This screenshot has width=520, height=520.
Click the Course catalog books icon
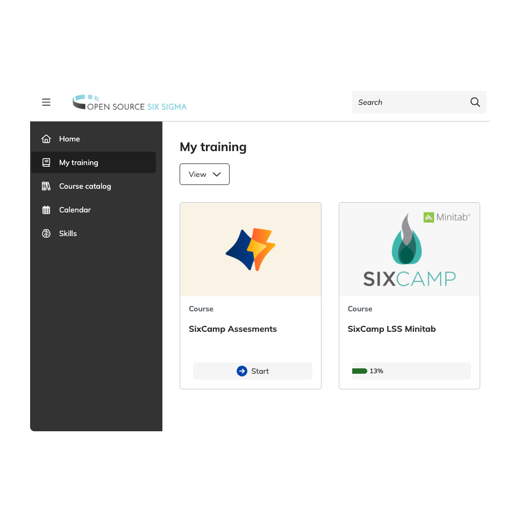pos(46,186)
